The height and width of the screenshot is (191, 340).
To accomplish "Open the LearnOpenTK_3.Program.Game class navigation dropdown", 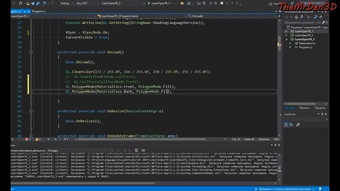I will [x=142, y=16].
